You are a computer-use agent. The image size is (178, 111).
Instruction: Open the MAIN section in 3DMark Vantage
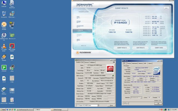[x=78, y=17]
